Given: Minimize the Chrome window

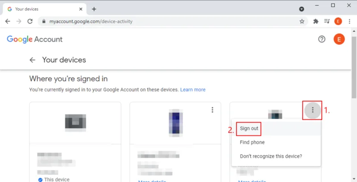Looking at the screenshot, I should click(317, 5).
